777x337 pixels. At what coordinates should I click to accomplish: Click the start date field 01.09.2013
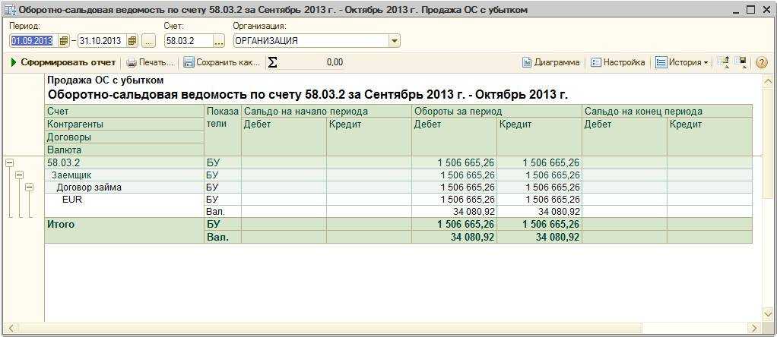coord(33,40)
